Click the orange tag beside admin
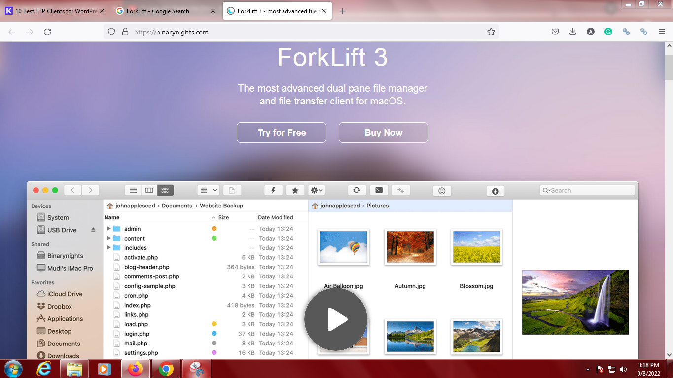Image resolution: width=673 pixels, height=378 pixels. pyautogui.click(x=214, y=229)
